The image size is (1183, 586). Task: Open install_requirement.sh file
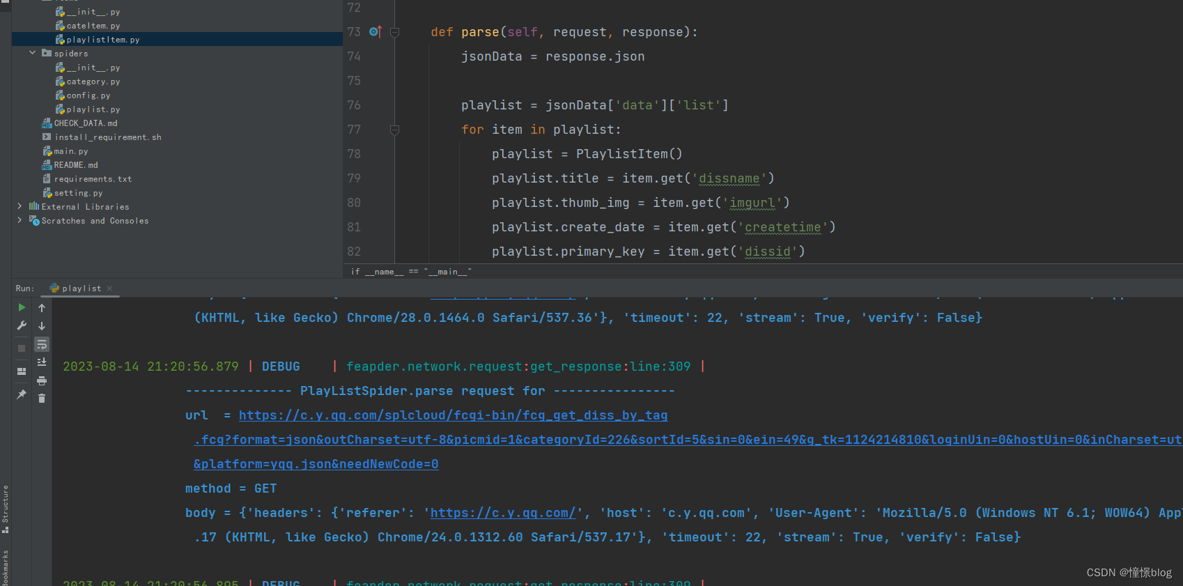point(108,137)
